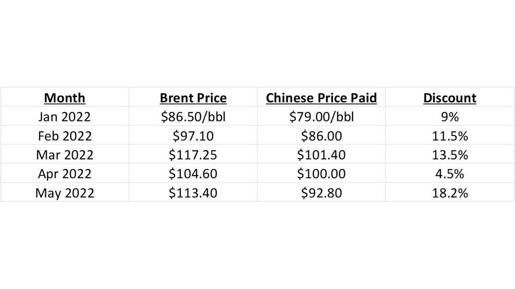
Task: Click the Month column header
Action: coord(64,98)
